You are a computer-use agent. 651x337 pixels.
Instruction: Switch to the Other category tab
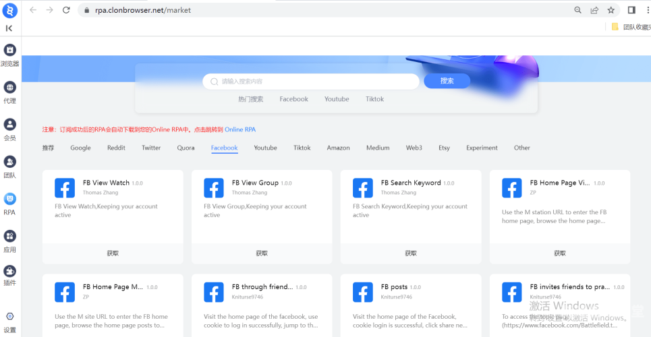522,148
